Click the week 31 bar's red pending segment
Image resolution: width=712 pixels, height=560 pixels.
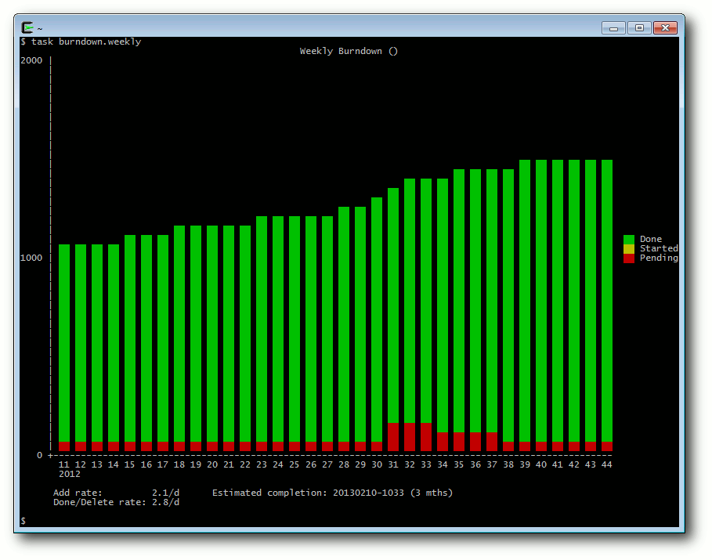pos(393,437)
